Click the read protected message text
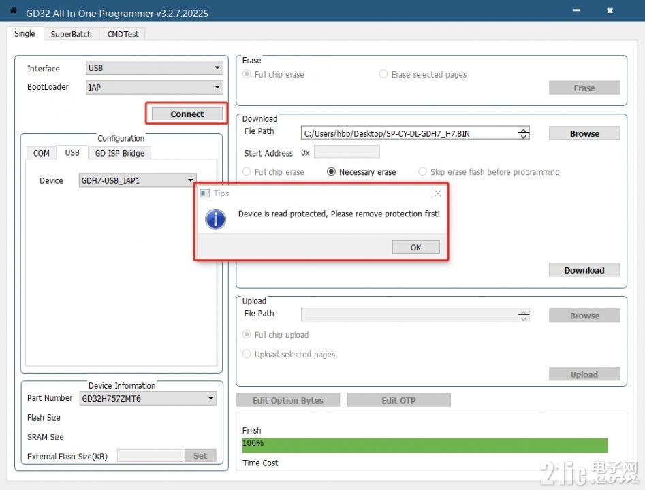Image resolution: width=645 pixels, height=490 pixels. pyautogui.click(x=339, y=214)
